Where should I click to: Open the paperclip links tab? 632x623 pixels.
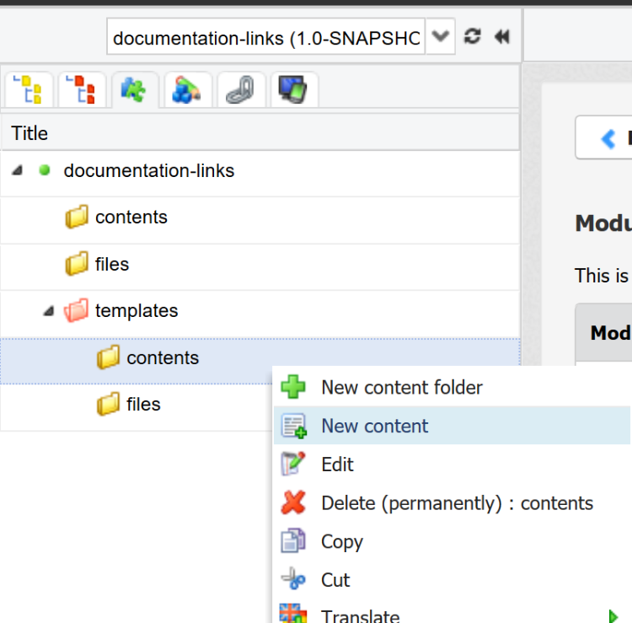[x=241, y=89]
